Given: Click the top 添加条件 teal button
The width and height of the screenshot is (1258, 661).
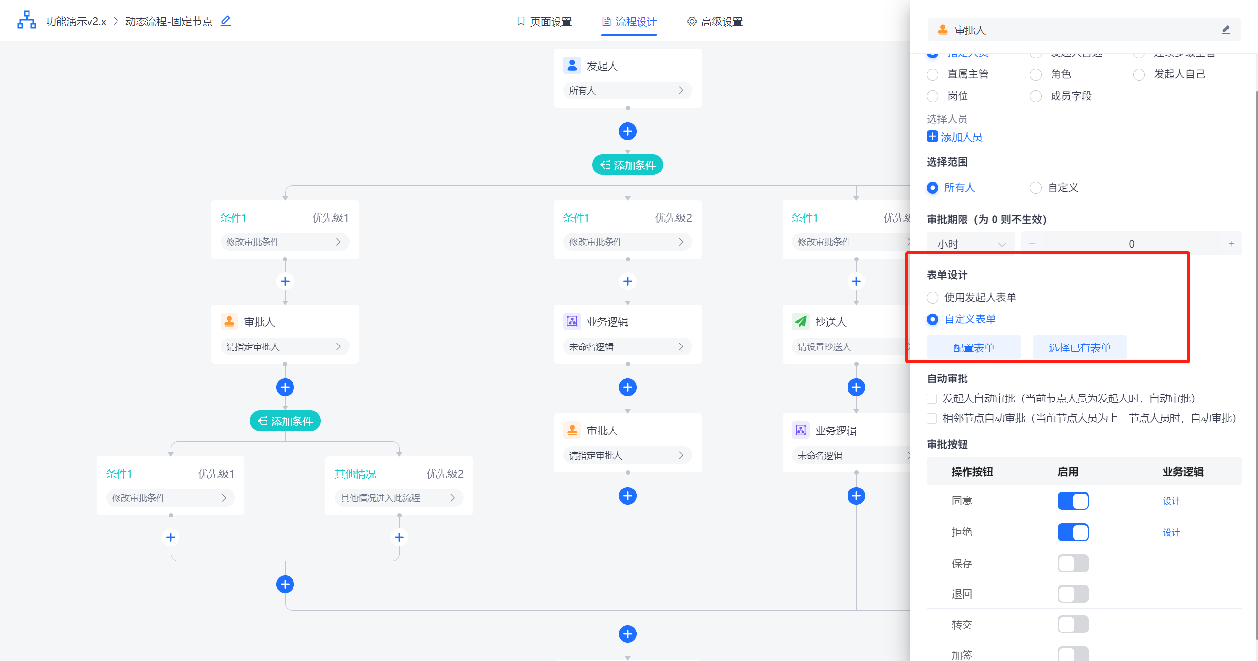Looking at the screenshot, I should point(627,165).
